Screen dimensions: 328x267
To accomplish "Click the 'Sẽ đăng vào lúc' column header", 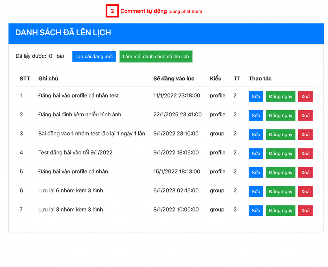I will (174, 79).
